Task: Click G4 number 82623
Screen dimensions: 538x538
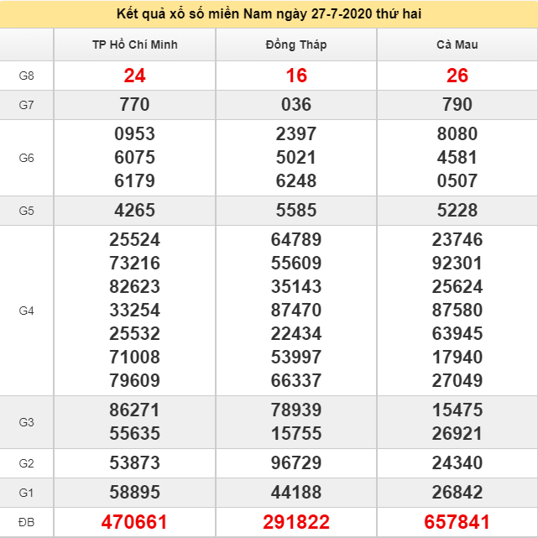Action: 134,286
